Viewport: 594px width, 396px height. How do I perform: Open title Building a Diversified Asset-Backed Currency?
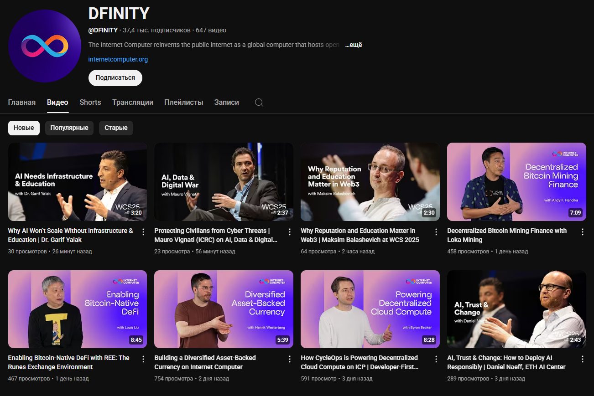[205, 362]
